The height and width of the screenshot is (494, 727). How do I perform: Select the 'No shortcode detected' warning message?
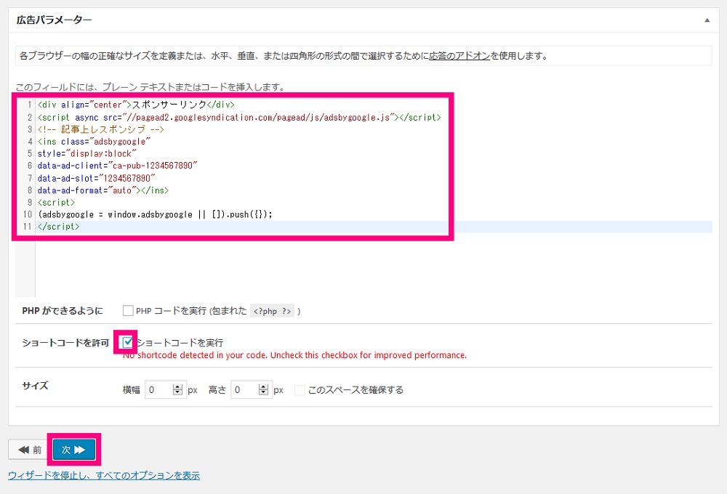point(294,355)
